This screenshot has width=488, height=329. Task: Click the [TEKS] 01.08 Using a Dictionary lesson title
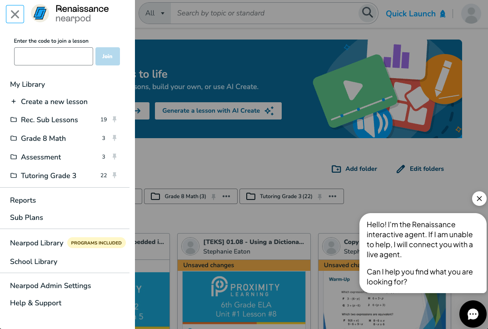click(x=254, y=242)
